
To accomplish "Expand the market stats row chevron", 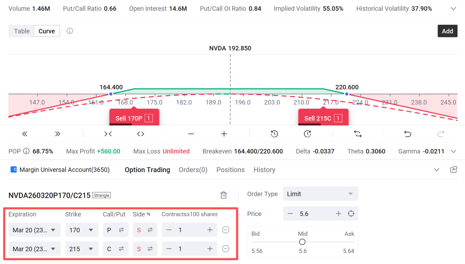I will tap(453, 8).
